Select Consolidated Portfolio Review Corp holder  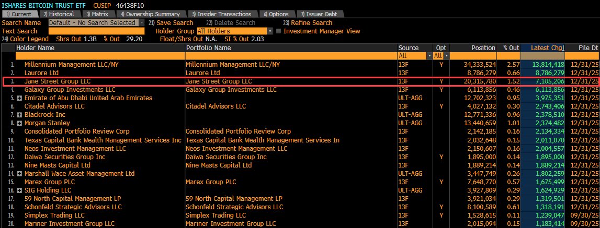pos(77,131)
